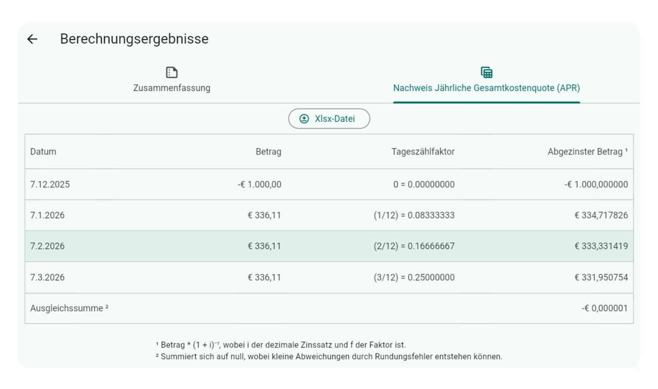The image size is (658, 389).
Task: Click the (3/12) = 0.25000000 factor cell
Action: (414, 277)
